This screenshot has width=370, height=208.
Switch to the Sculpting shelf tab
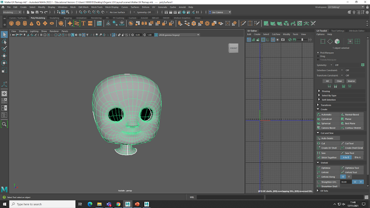click(x=55, y=18)
